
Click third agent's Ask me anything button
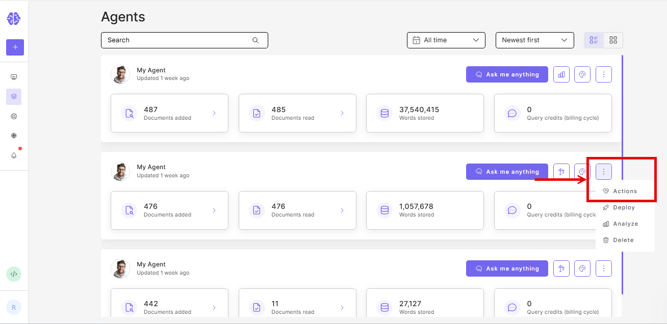pyautogui.click(x=507, y=268)
